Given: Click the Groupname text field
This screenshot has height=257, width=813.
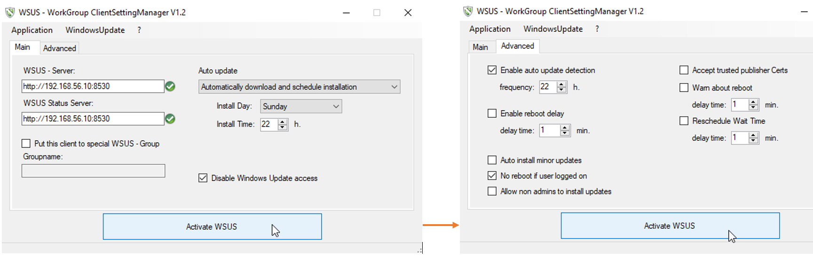Looking at the screenshot, I should 93,171.
